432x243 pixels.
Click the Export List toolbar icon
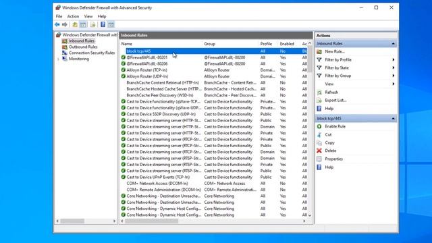pyautogui.click(x=93, y=24)
